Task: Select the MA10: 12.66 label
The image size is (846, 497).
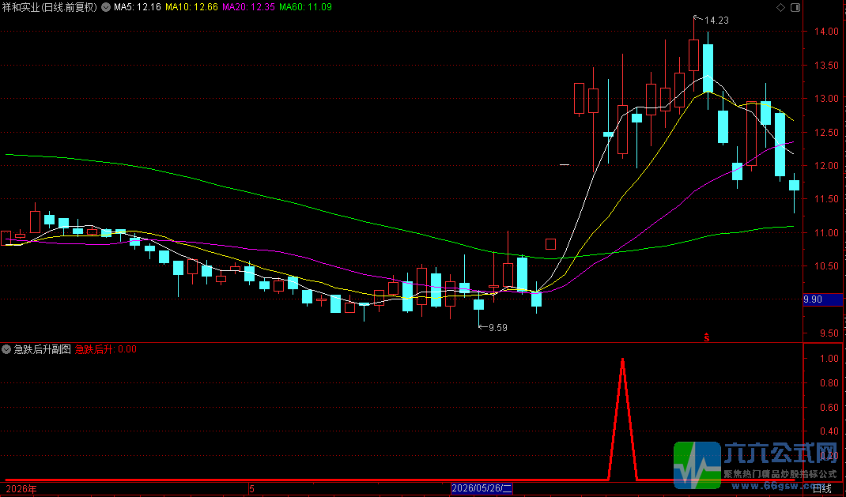Action: pos(191,7)
